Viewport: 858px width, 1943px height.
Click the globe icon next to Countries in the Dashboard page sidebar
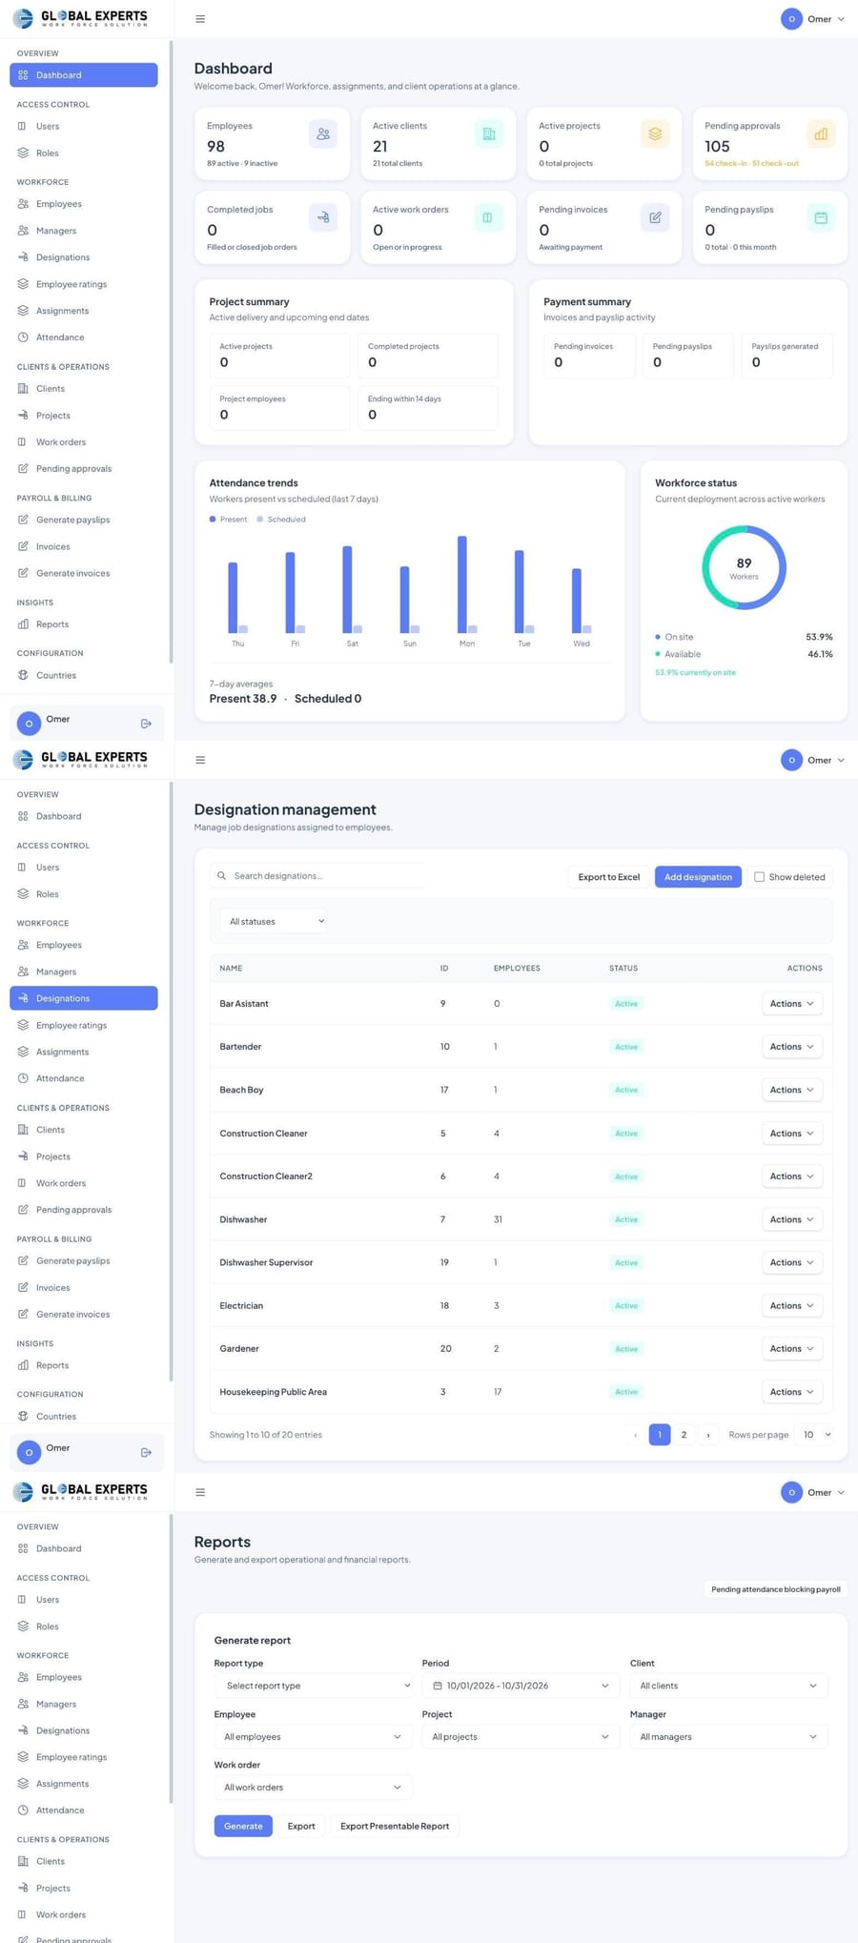tap(23, 675)
